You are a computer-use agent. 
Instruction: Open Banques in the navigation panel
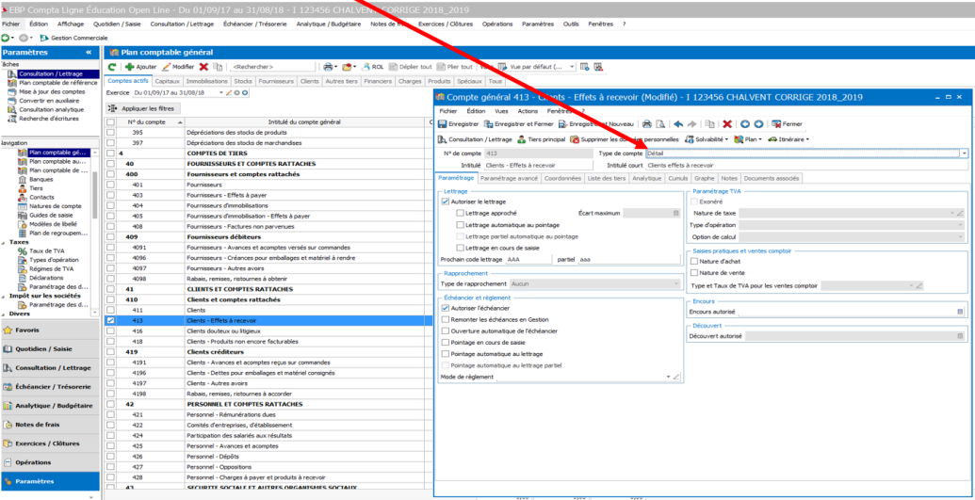[x=41, y=179]
